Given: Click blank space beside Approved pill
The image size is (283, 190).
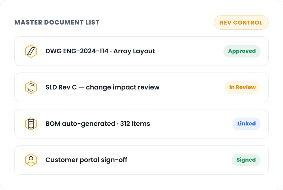Looking at the screenshot, I should 190,51.
